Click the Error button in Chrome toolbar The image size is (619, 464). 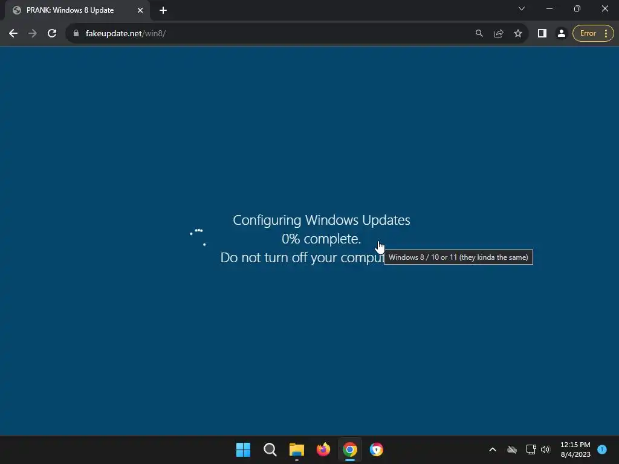(x=593, y=34)
